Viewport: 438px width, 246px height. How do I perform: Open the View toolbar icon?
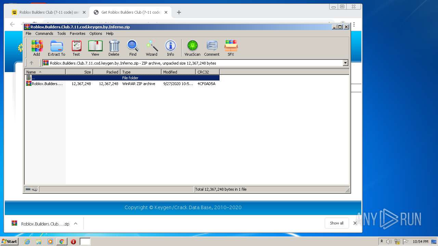tap(95, 48)
